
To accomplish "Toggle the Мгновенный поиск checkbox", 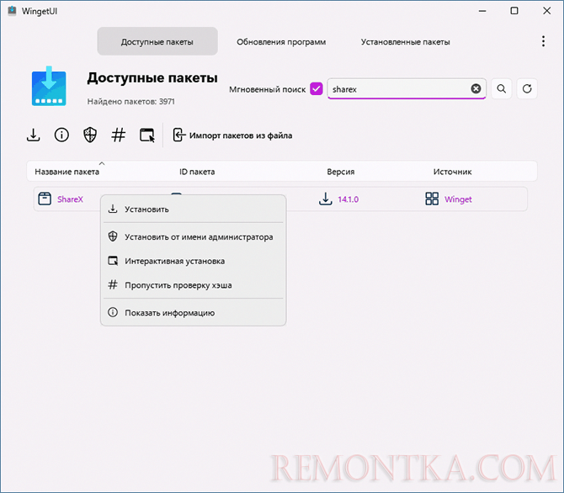I will (317, 89).
